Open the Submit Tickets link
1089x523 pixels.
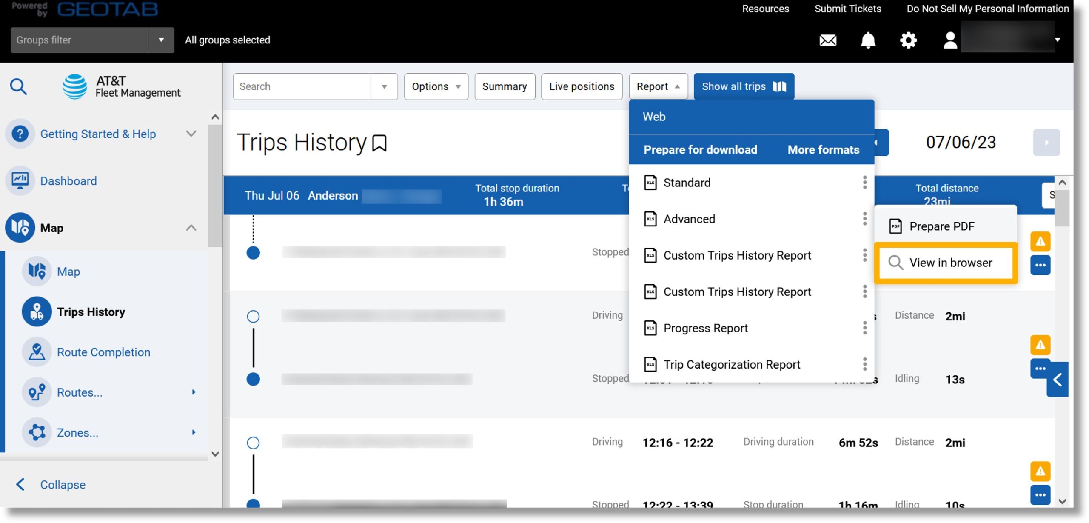847,9
